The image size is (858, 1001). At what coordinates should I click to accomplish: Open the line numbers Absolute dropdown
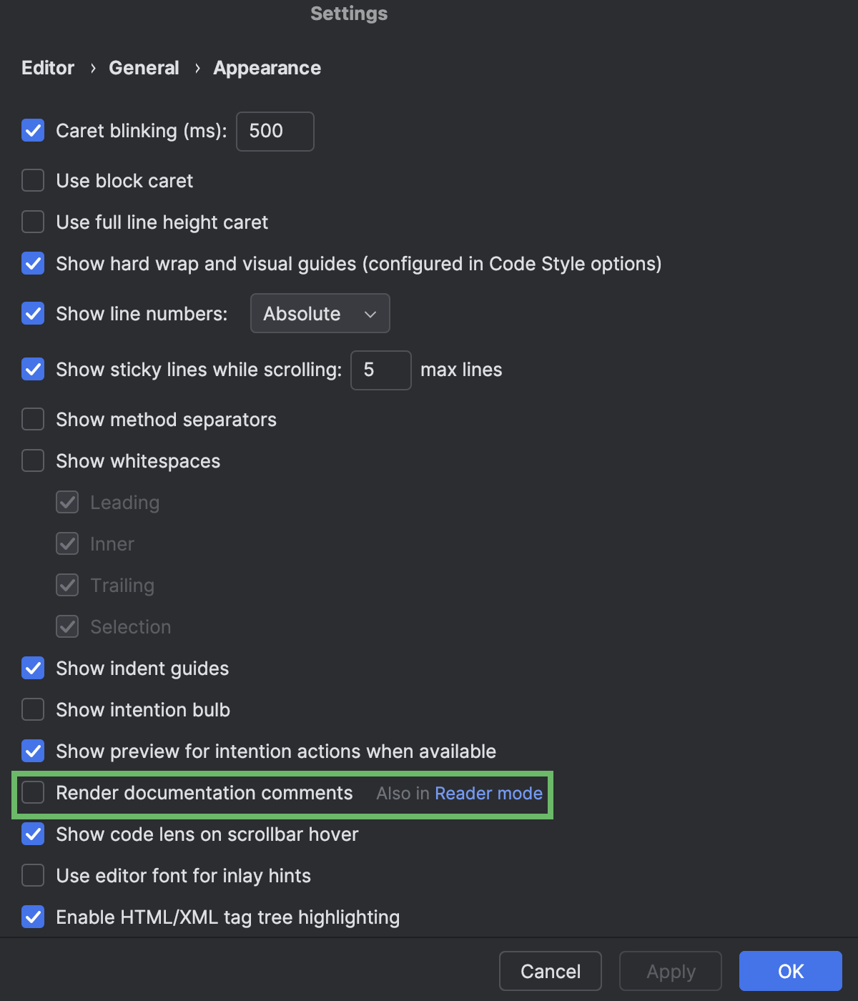320,313
